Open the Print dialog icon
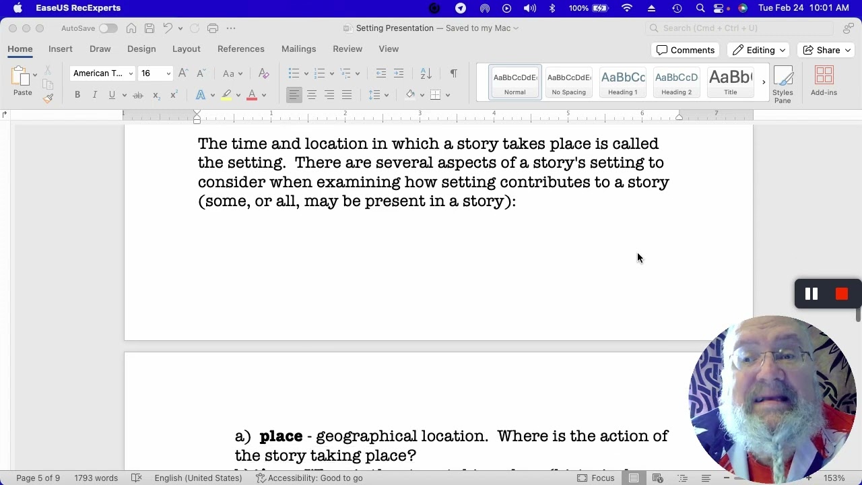This screenshot has width=862, height=485. (213, 28)
